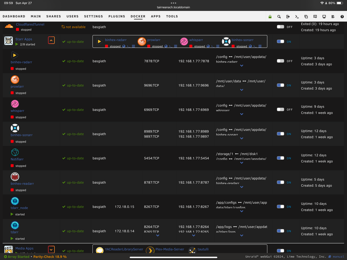Click the feedback icon in toolbar
The width and height of the screenshot is (347, 260).
pos(315,17)
